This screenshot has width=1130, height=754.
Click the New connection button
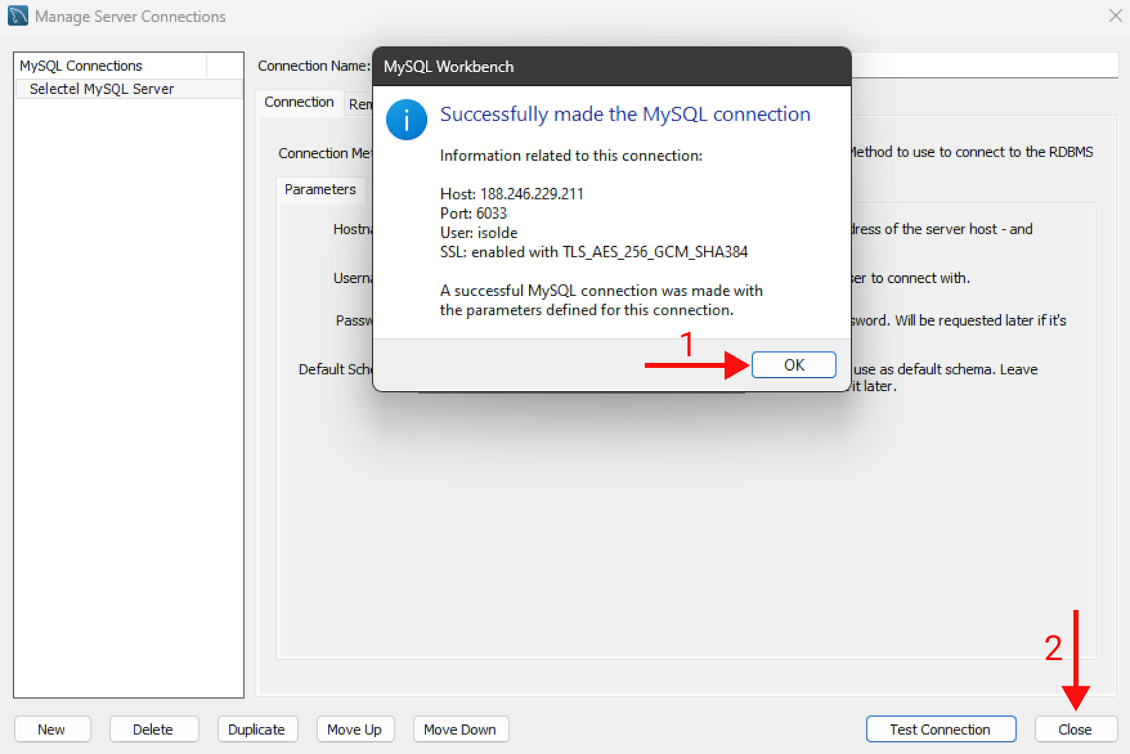click(x=52, y=729)
